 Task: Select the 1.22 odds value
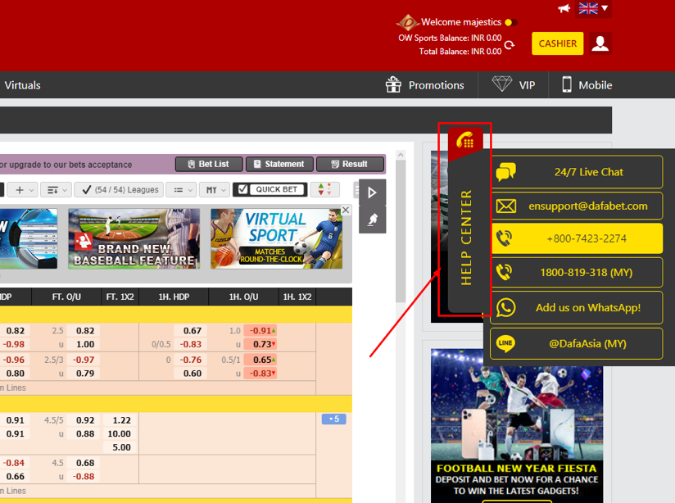pyautogui.click(x=121, y=420)
